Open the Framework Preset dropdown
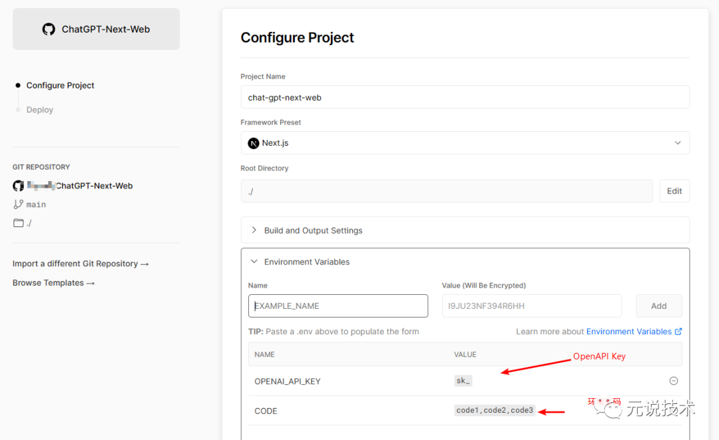 (x=465, y=143)
